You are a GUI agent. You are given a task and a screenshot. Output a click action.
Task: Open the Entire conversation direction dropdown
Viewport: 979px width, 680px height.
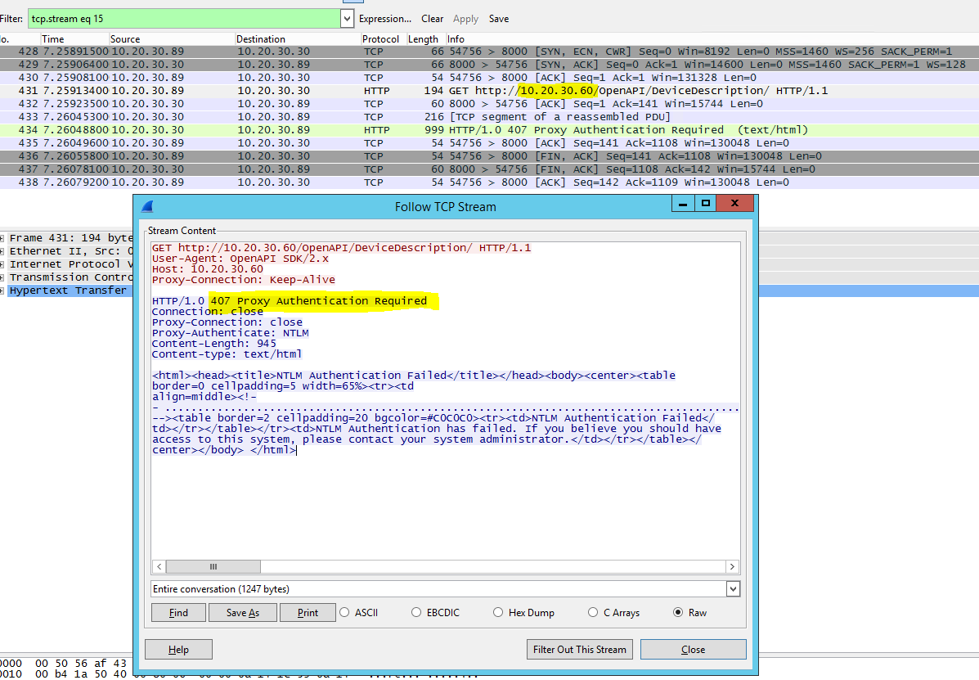(x=732, y=588)
